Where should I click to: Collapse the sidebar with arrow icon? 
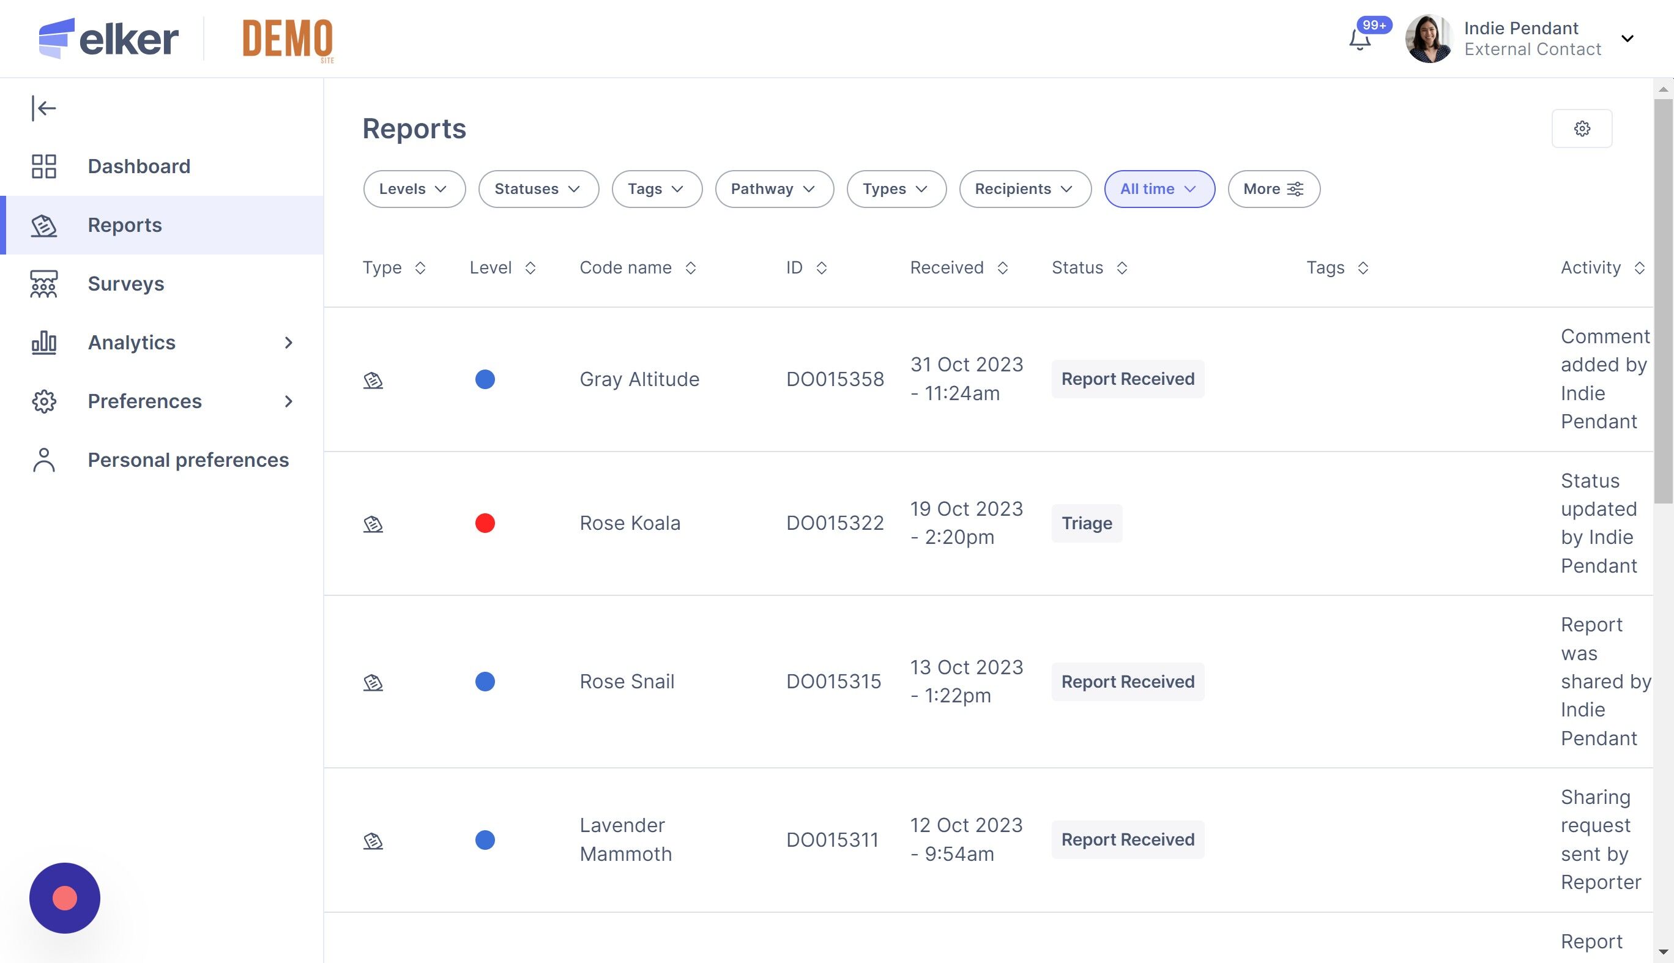coord(43,108)
